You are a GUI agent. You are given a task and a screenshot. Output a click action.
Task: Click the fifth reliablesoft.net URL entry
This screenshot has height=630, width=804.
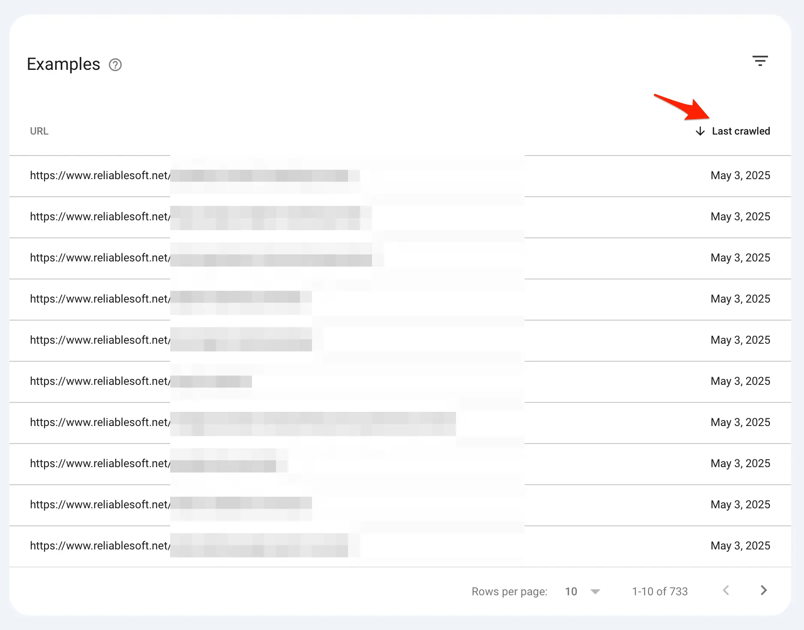click(100, 340)
